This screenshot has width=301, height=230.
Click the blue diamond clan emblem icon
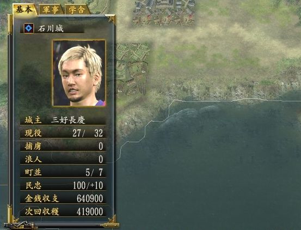(29, 28)
